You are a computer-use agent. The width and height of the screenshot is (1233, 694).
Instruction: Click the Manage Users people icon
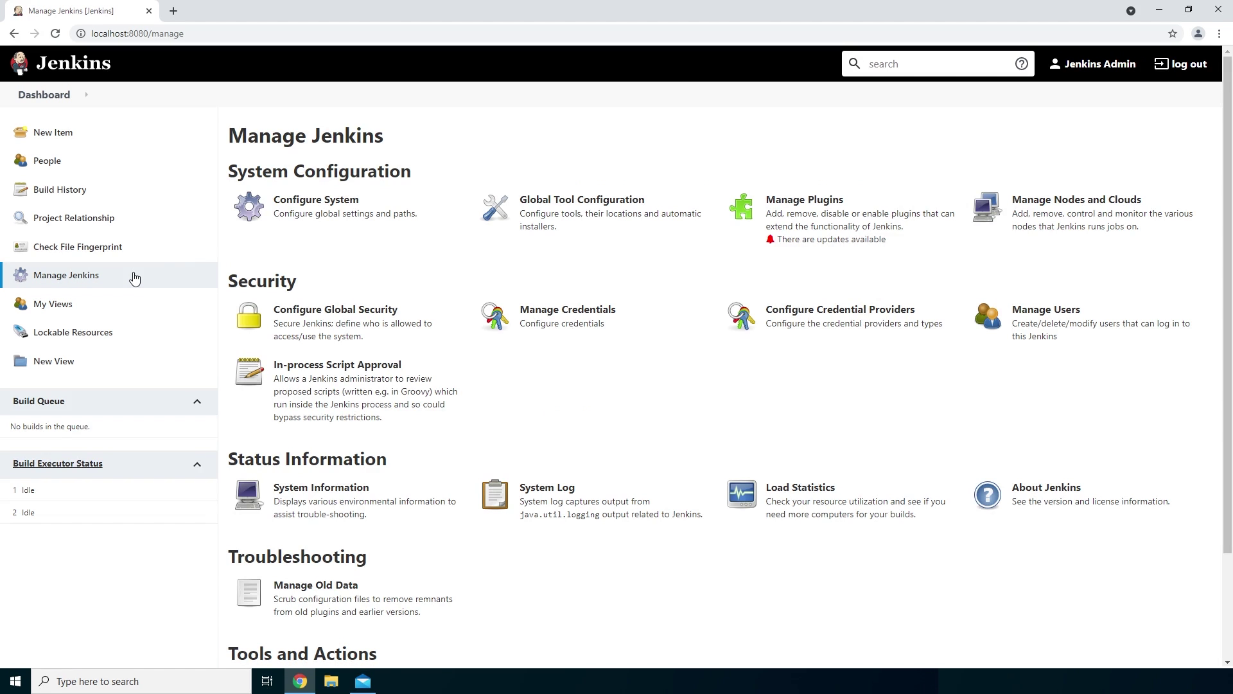point(987,316)
